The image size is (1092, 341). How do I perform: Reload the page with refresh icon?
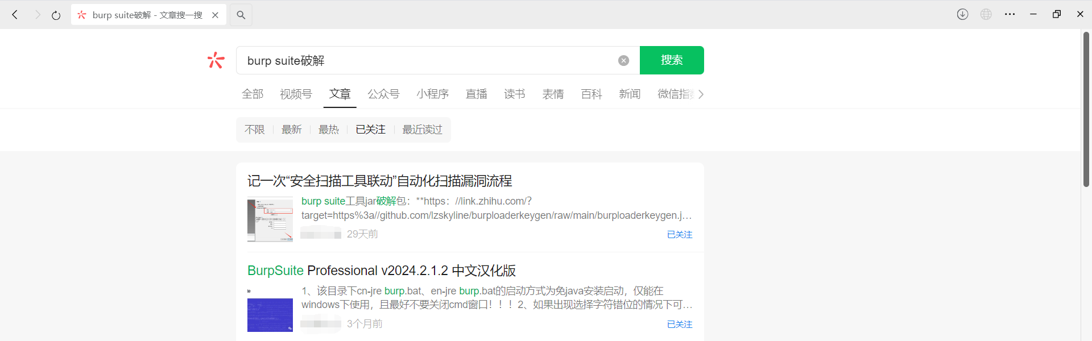(56, 15)
